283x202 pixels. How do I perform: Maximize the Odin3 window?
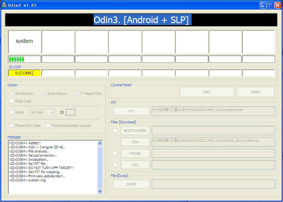coord(270,5)
